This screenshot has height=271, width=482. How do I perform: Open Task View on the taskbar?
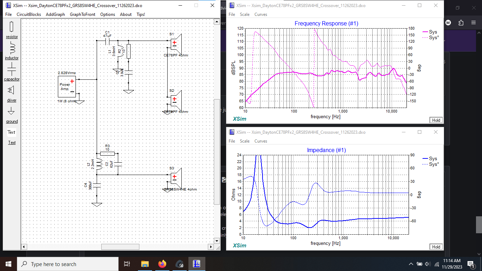pyautogui.click(x=127, y=264)
